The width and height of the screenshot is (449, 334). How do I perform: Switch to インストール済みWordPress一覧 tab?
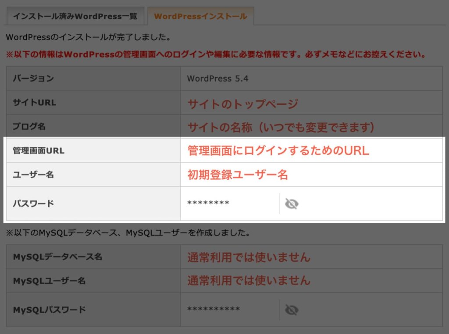coord(75,16)
